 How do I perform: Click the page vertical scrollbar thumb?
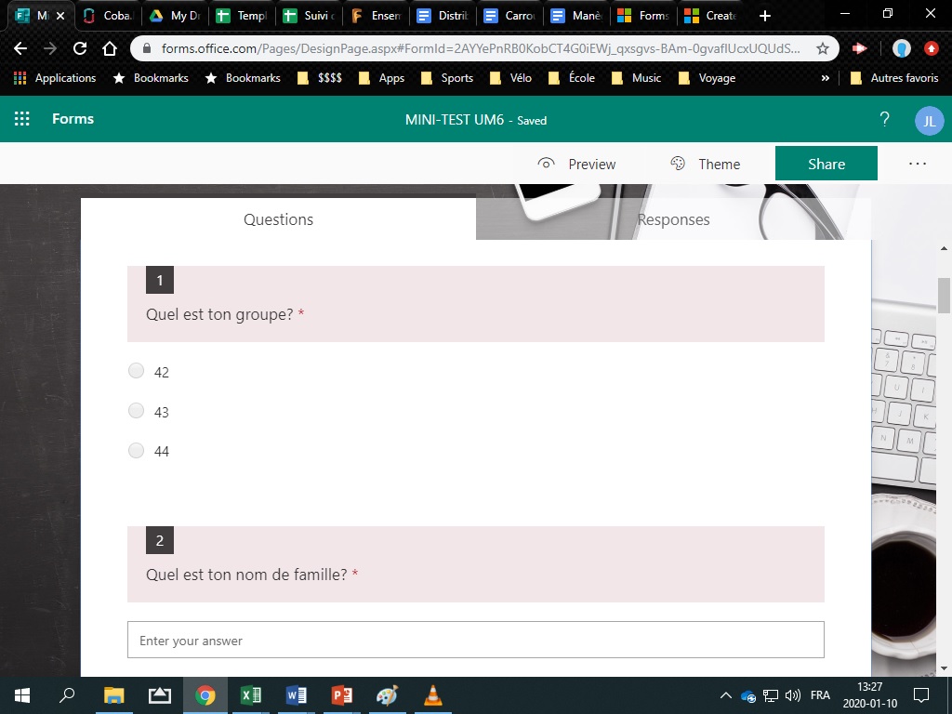pos(944,295)
